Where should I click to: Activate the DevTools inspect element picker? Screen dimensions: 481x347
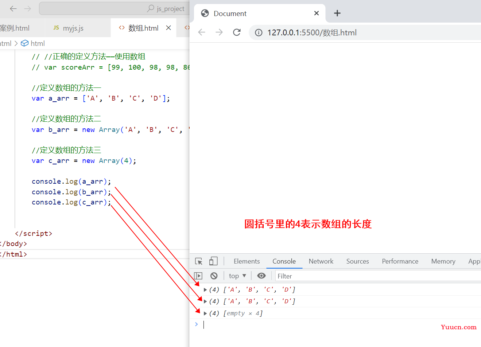[x=199, y=261]
